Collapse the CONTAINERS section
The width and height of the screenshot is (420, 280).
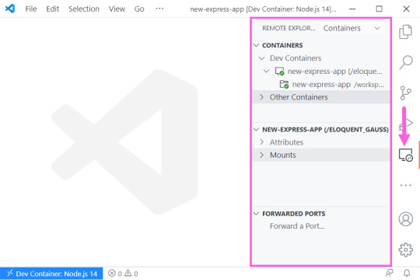257,45
